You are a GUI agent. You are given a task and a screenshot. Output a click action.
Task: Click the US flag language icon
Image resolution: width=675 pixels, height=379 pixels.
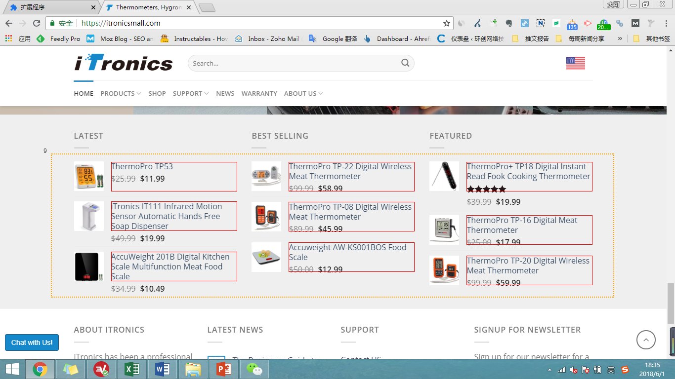575,63
